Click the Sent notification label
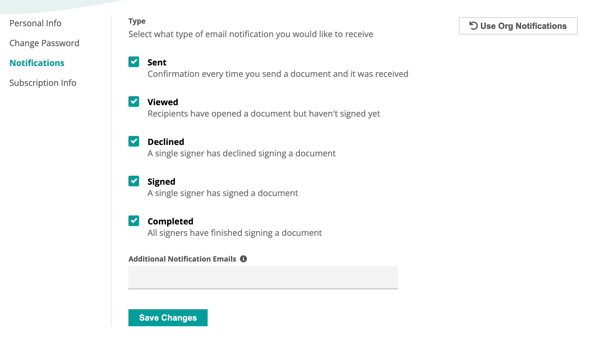Viewport: 590px width, 345px height. point(157,62)
